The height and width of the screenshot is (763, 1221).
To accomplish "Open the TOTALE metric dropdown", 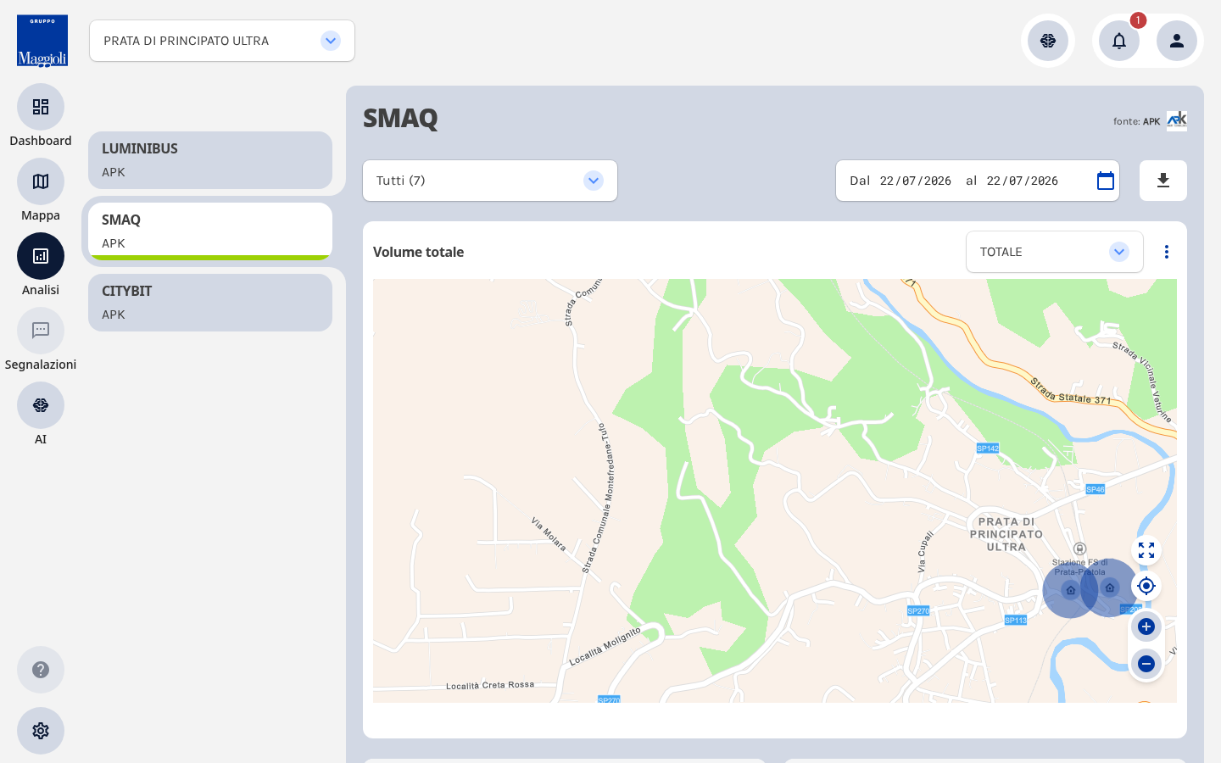I will (1055, 252).
